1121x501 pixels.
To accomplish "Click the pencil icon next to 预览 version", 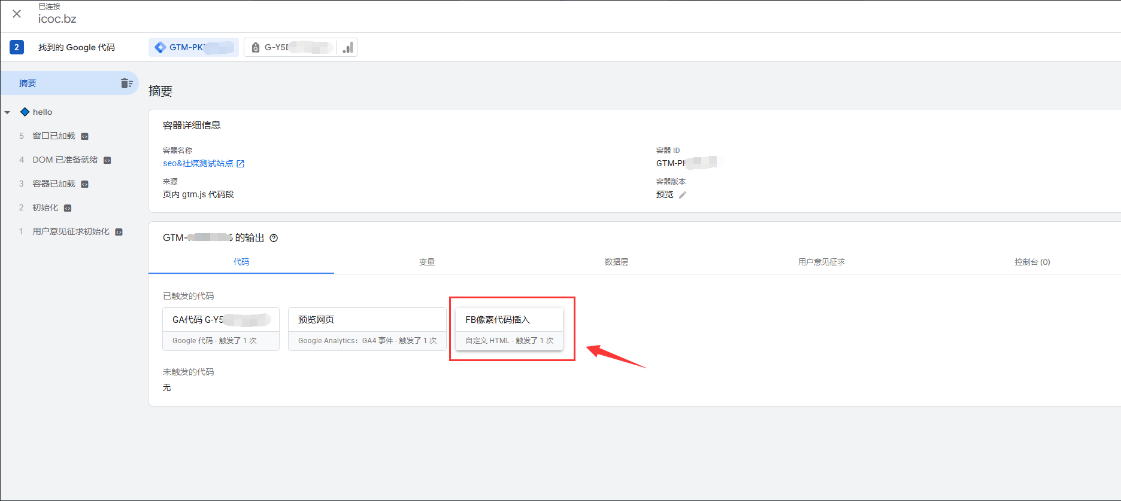I will [683, 195].
